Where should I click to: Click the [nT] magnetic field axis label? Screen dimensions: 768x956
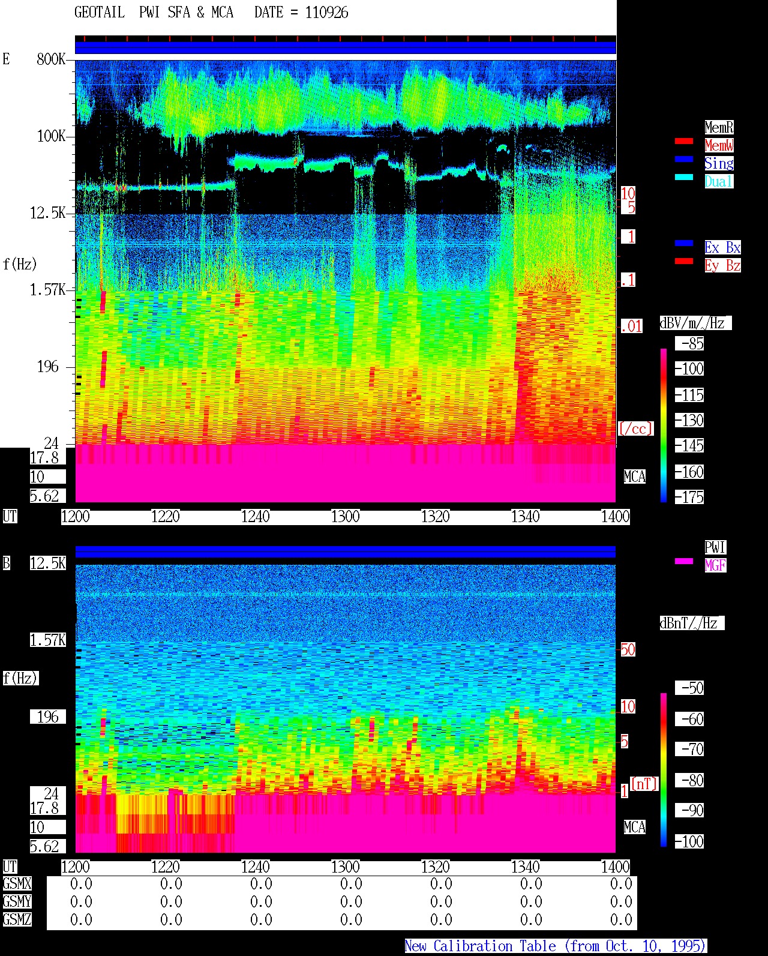[644, 784]
